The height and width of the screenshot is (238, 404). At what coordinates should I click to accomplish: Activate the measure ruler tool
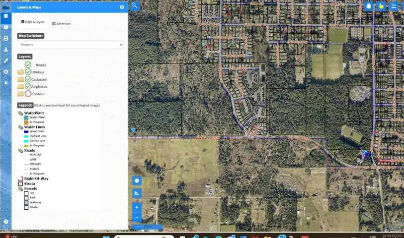(x=137, y=193)
